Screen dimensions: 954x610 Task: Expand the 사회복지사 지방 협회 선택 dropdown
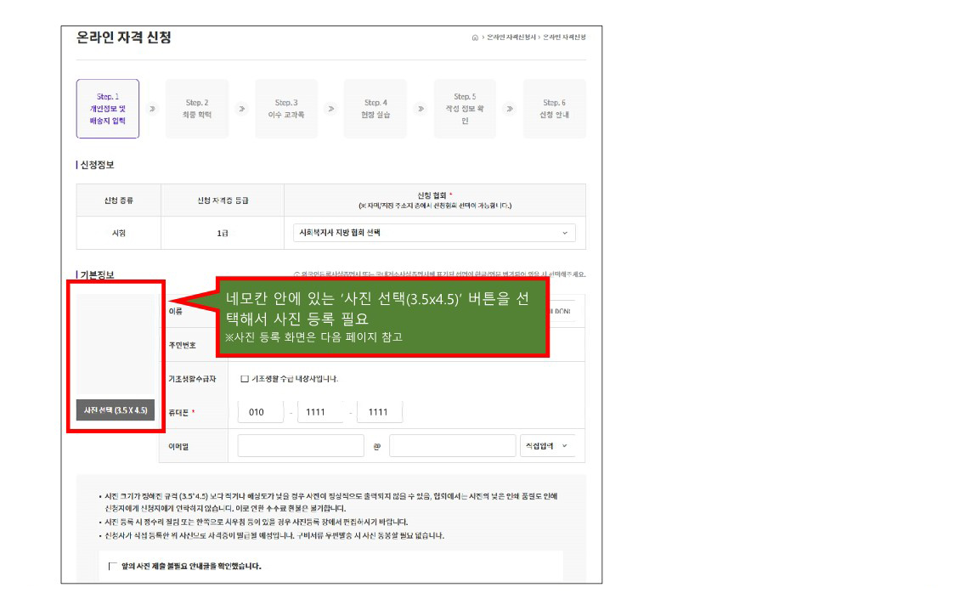[x=434, y=233]
